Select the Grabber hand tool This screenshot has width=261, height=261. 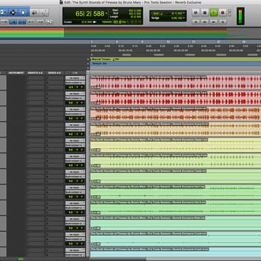[x=23, y=12]
